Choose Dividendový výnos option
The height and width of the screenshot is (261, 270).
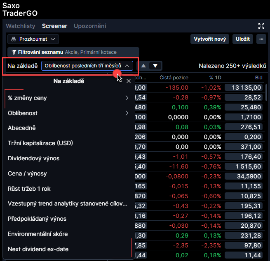click(33, 158)
